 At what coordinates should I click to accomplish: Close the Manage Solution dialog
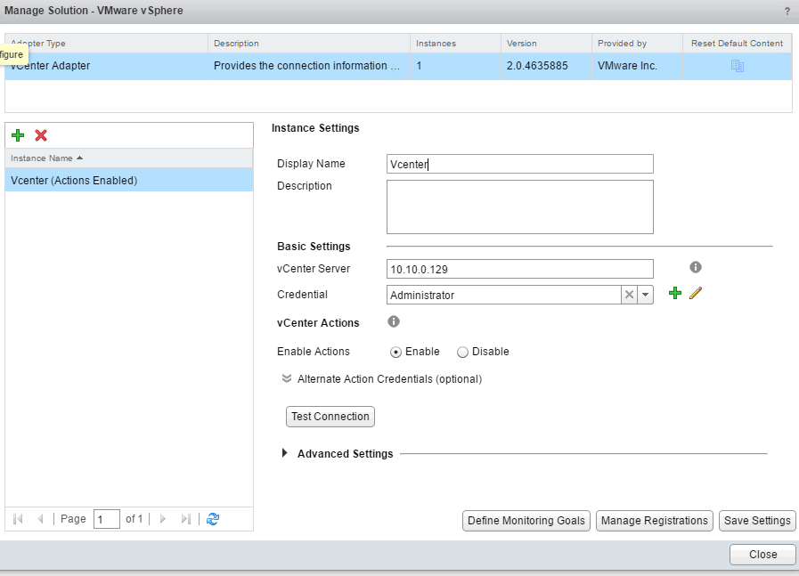coord(762,555)
